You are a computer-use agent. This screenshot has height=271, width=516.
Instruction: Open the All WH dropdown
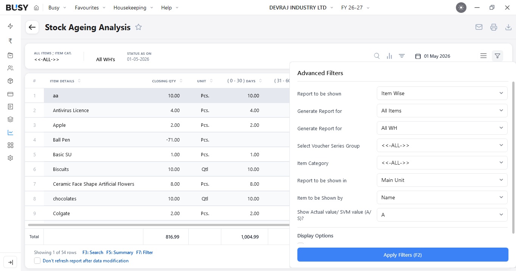point(442,128)
